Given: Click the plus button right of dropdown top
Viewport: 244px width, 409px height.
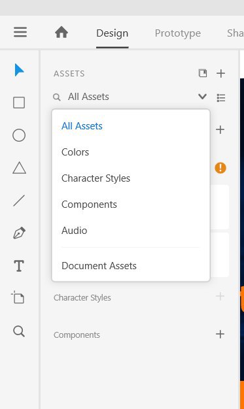Looking at the screenshot, I should pos(220,129).
